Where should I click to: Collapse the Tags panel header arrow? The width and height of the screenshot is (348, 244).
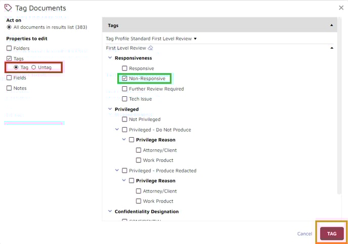pyautogui.click(x=331, y=25)
